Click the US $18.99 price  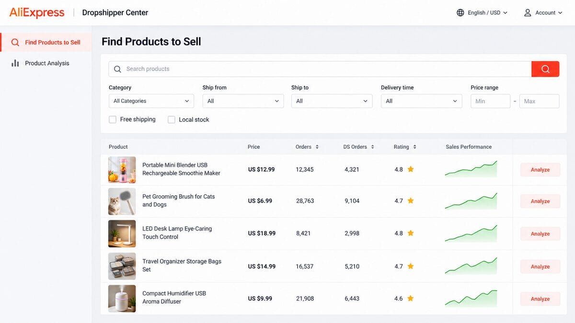[262, 234]
